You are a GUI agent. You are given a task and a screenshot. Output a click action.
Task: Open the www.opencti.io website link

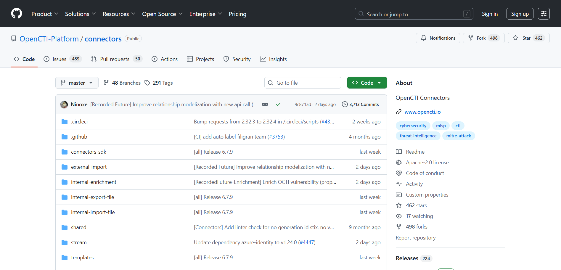point(422,112)
